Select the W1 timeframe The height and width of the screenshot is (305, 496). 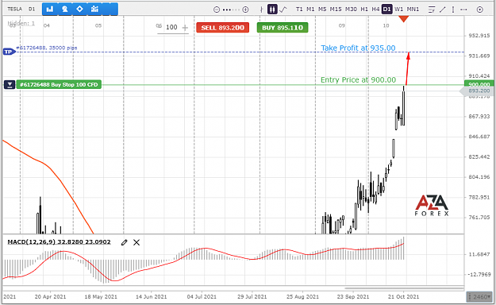coord(399,10)
